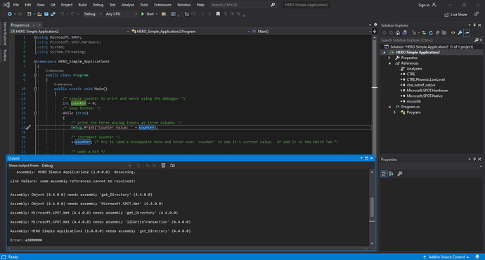Click the Save All toolbar icon
Image resolution: width=485 pixels, height=260 pixels.
point(53,14)
